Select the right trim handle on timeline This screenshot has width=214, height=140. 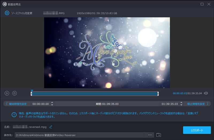(158, 94)
